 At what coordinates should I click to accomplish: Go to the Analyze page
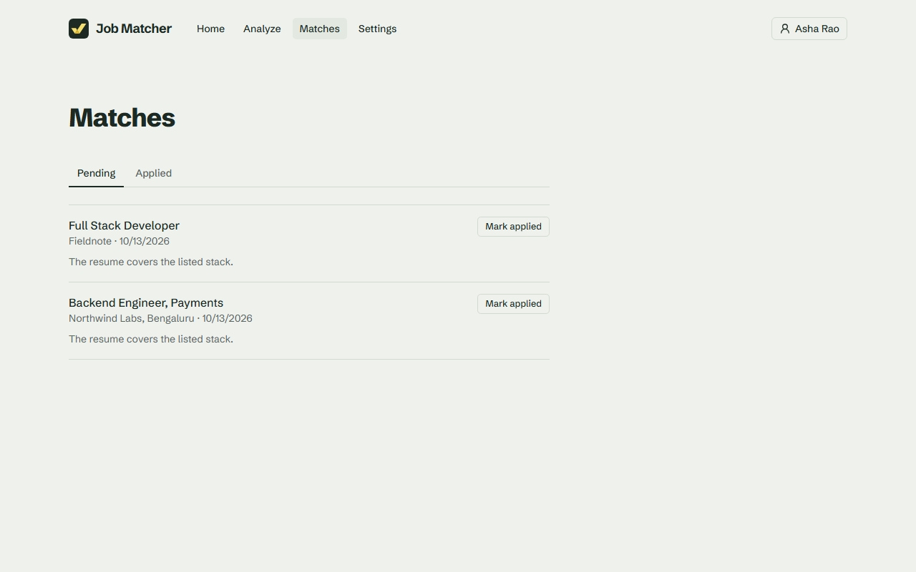[x=262, y=29]
